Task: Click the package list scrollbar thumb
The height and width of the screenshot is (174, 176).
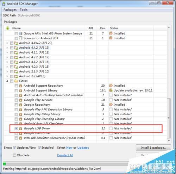Action: click(x=169, y=118)
